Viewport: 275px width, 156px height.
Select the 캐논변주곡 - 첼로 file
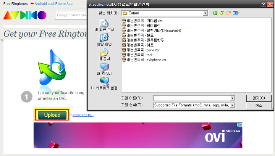point(137,35)
